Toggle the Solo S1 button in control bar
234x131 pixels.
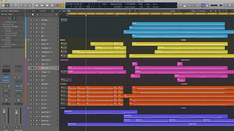197,5
